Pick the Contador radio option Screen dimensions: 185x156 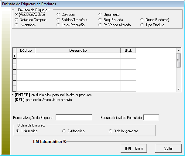(x=58, y=15)
